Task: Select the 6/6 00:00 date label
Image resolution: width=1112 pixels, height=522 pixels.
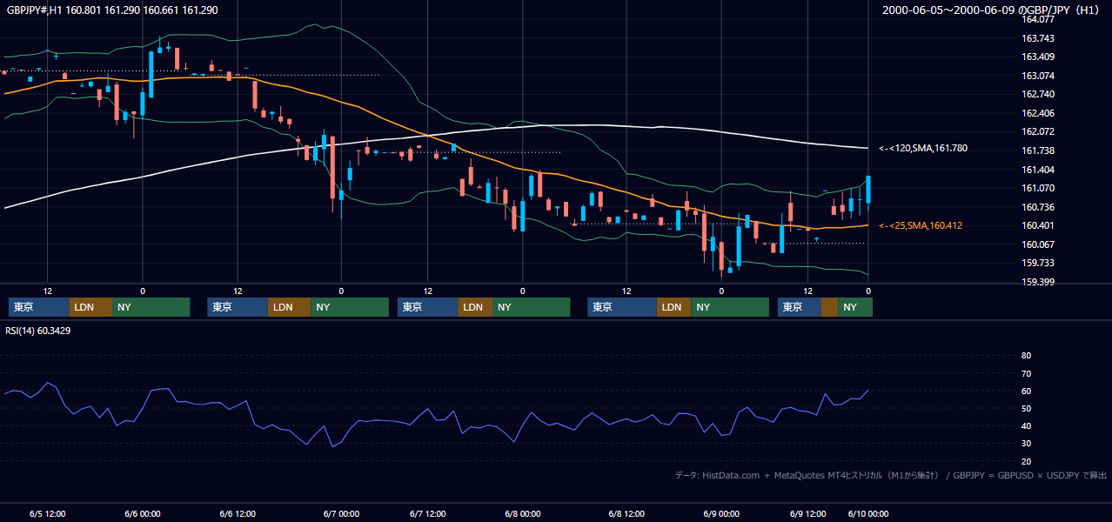Action: coord(143,513)
